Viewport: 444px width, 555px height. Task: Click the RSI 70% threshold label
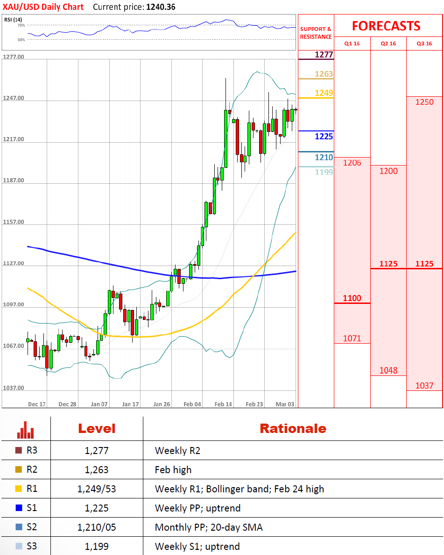point(21,26)
